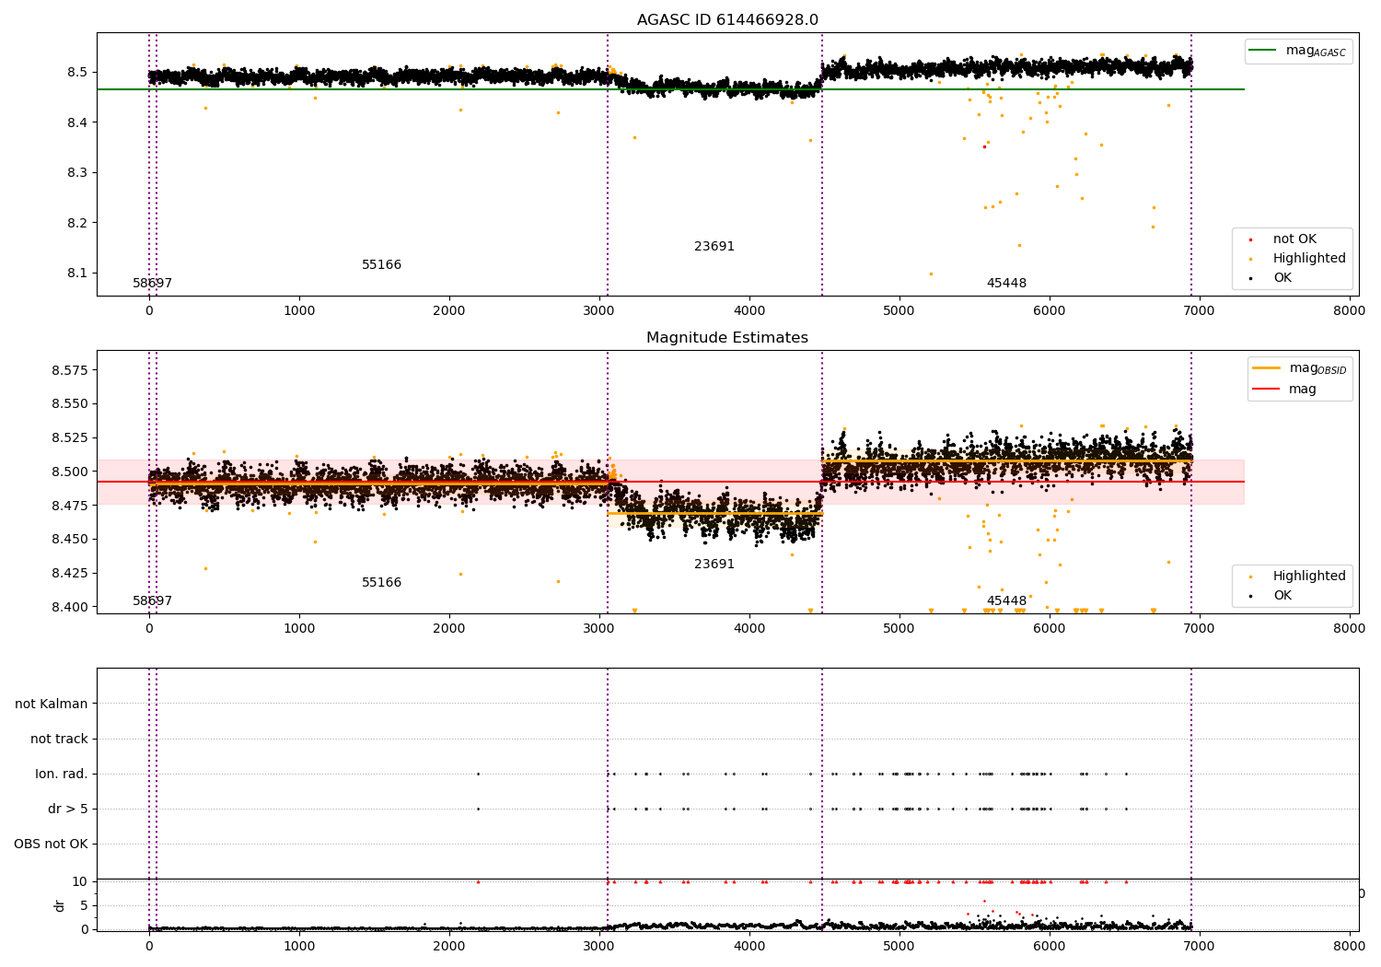Click the 5 tick label on the dr axis
1381x967 pixels.
click(85, 905)
